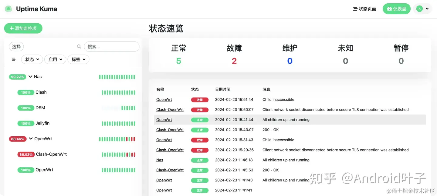The height and width of the screenshot is (196, 437).
Task: Open the 状态 filter dropdown
Action: coord(32,59)
